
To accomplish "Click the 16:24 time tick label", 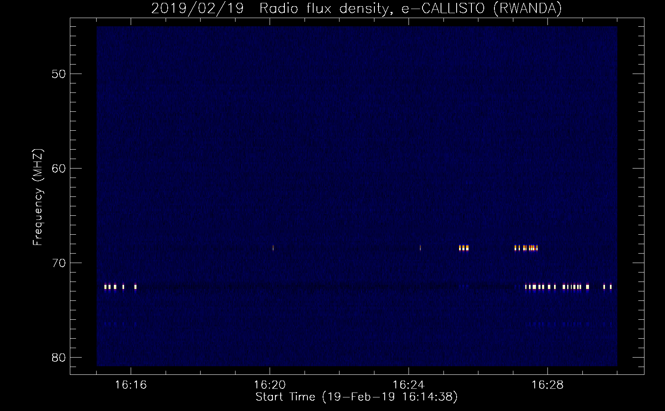I will point(409,385).
